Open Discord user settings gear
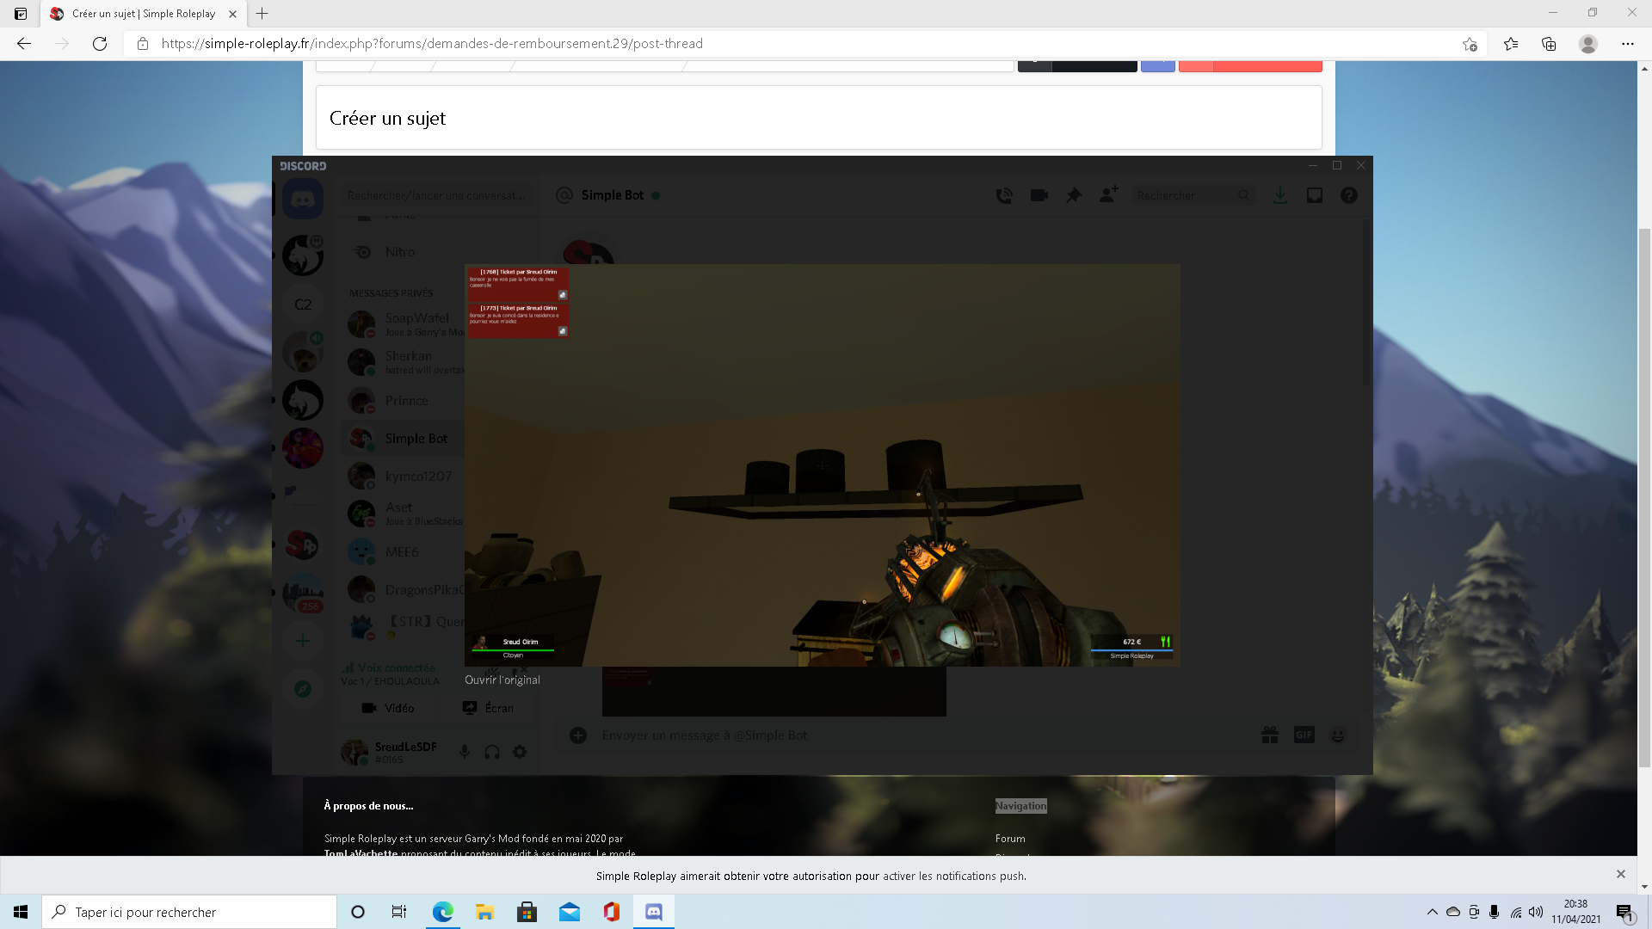This screenshot has width=1652, height=929. 520,752
